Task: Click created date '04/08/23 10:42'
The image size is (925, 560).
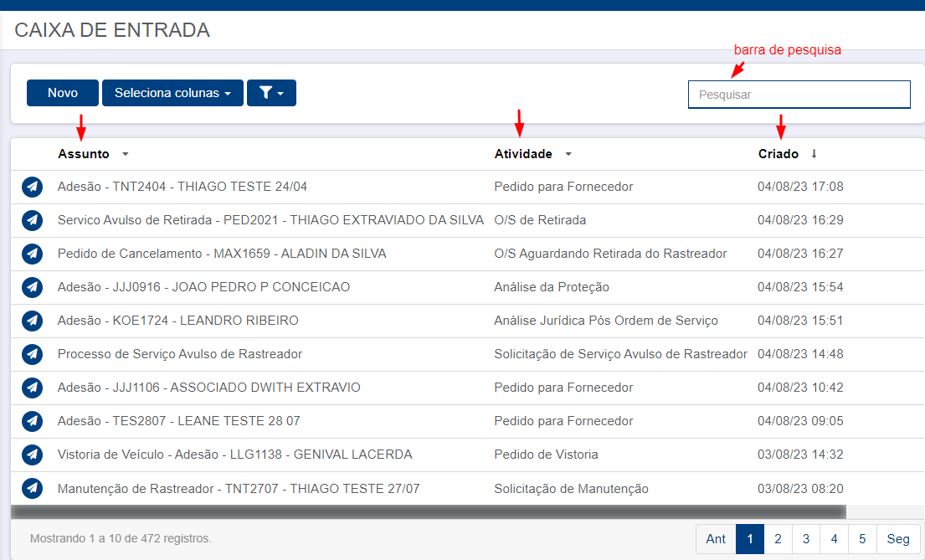Action: (x=800, y=388)
